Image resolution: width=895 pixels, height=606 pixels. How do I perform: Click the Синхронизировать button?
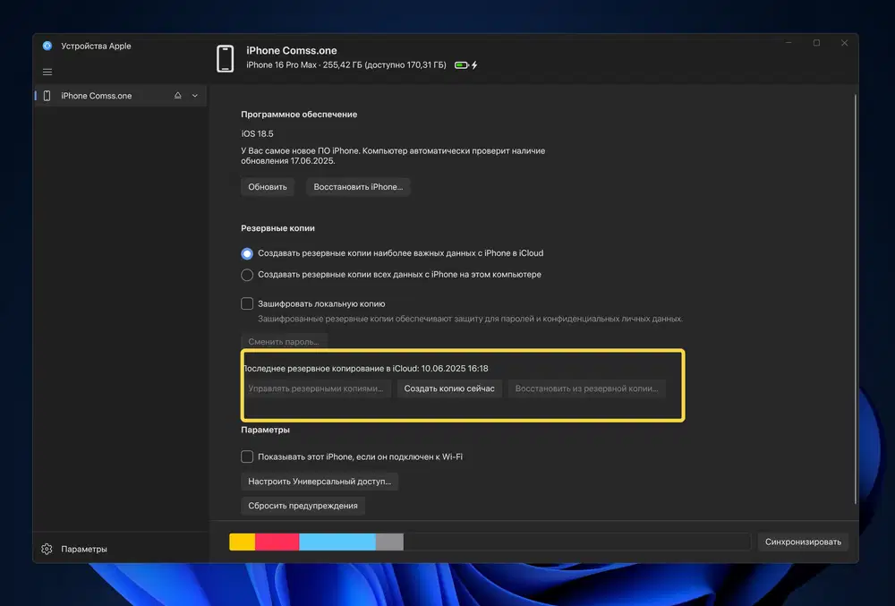tap(803, 542)
